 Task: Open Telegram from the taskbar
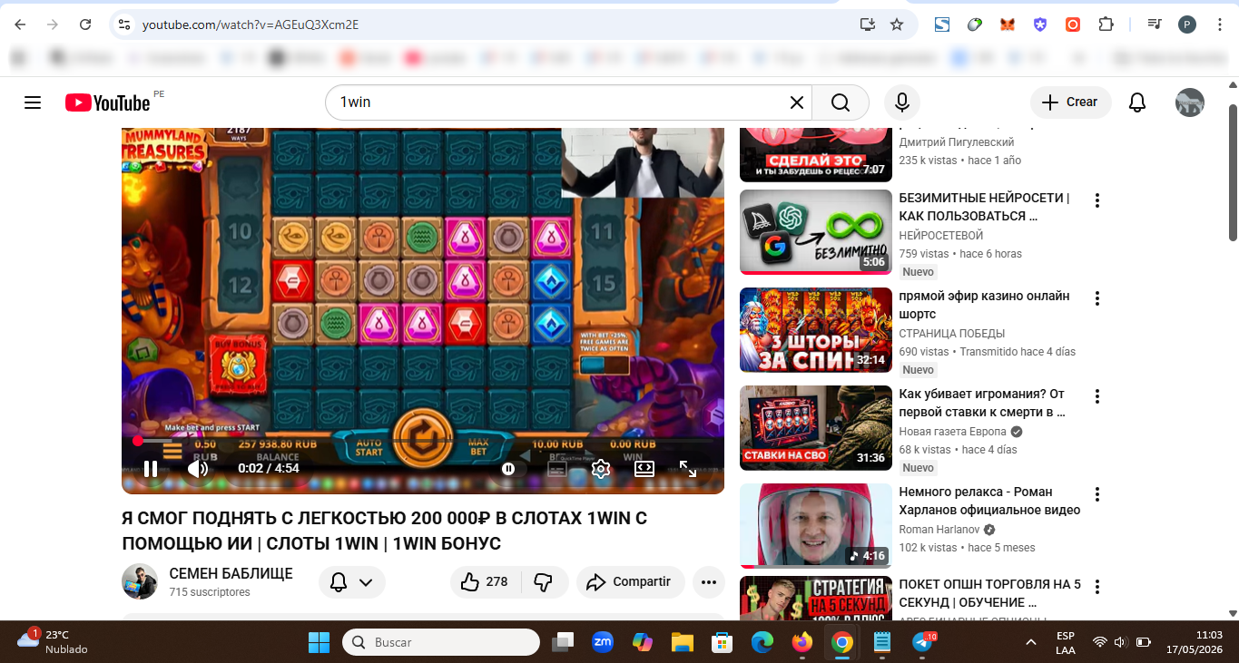click(x=923, y=642)
